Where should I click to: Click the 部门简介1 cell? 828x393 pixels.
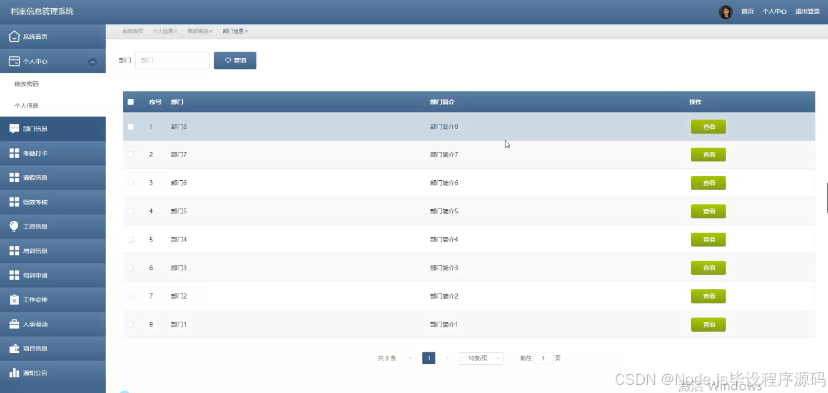coord(444,324)
